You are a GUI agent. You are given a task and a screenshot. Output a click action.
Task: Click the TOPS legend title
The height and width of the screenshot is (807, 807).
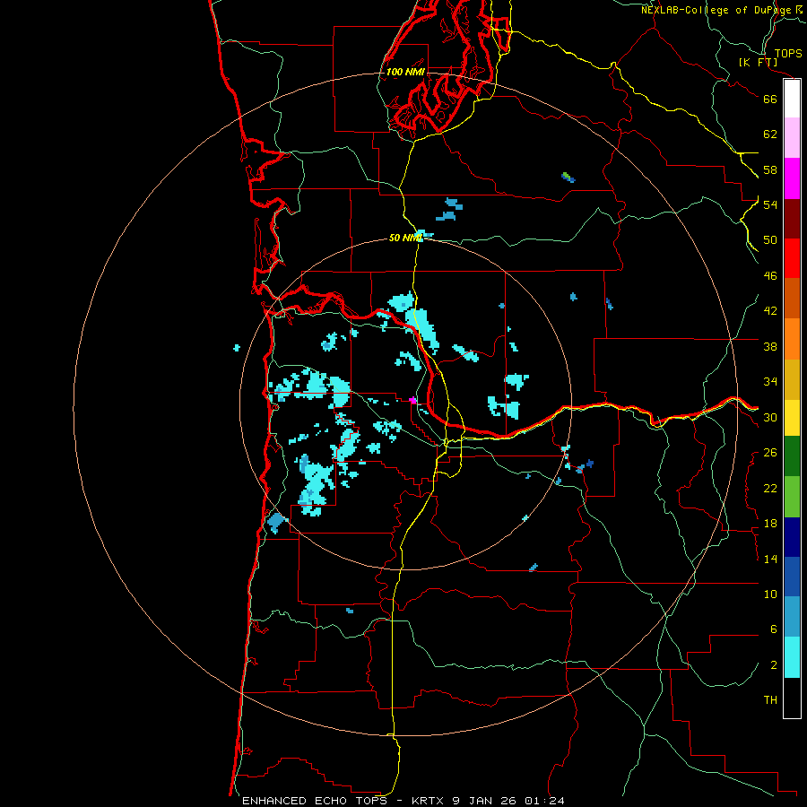788,54
